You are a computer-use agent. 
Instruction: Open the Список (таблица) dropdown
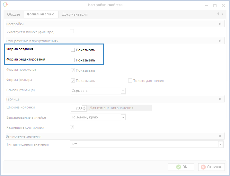(123, 91)
